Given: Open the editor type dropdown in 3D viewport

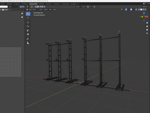Looking at the screenshot, I should click(x=27, y=7).
